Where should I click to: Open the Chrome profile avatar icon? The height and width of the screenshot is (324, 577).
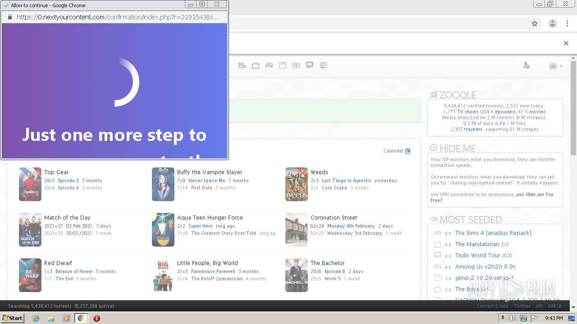tap(553, 23)
